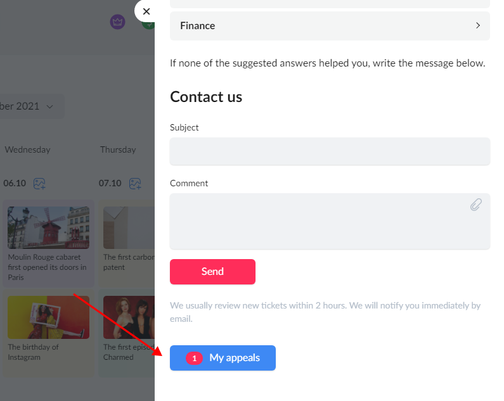Click the green circle icon behind close button

(149, 25)
